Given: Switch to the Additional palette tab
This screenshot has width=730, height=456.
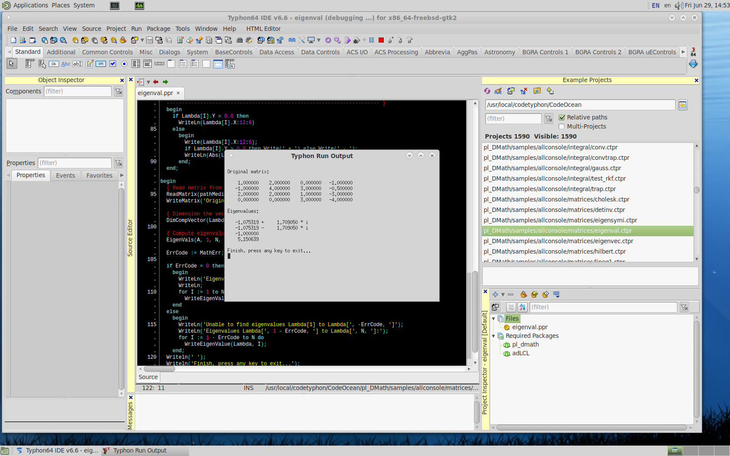Looking at the screenshot, I should coord(61,52).
